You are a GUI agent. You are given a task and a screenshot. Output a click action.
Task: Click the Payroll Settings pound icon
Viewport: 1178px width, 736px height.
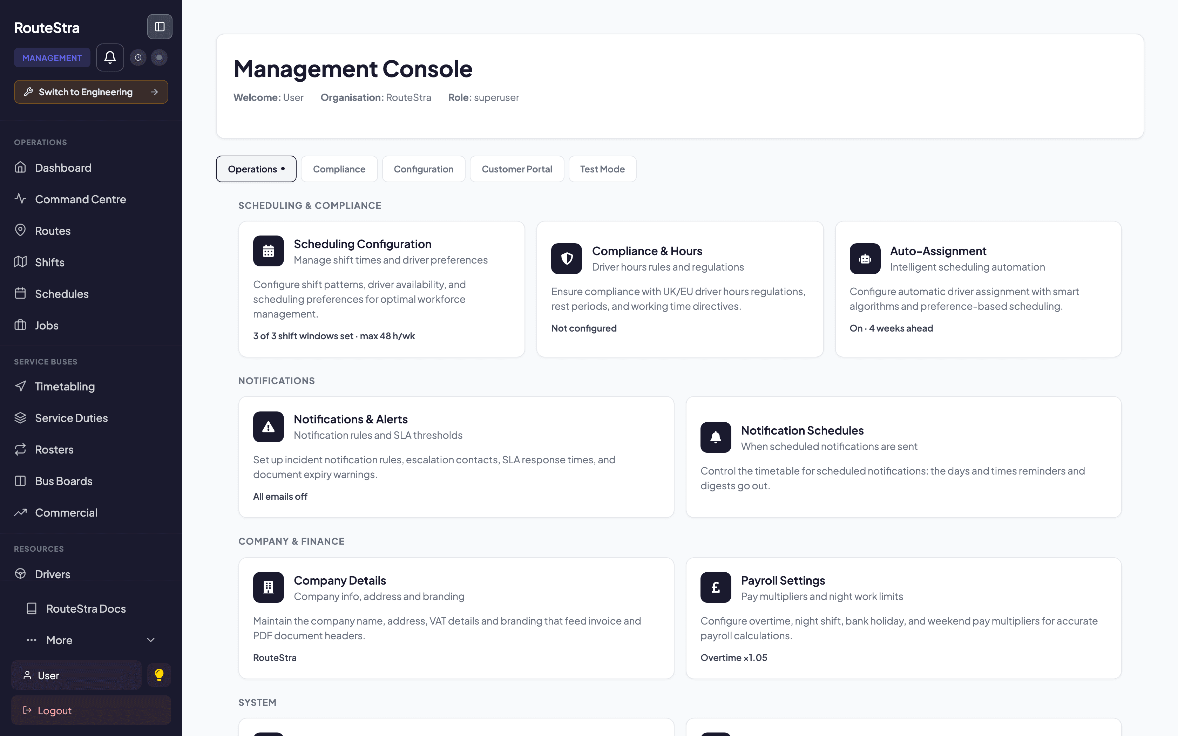(x=716, y=587)
